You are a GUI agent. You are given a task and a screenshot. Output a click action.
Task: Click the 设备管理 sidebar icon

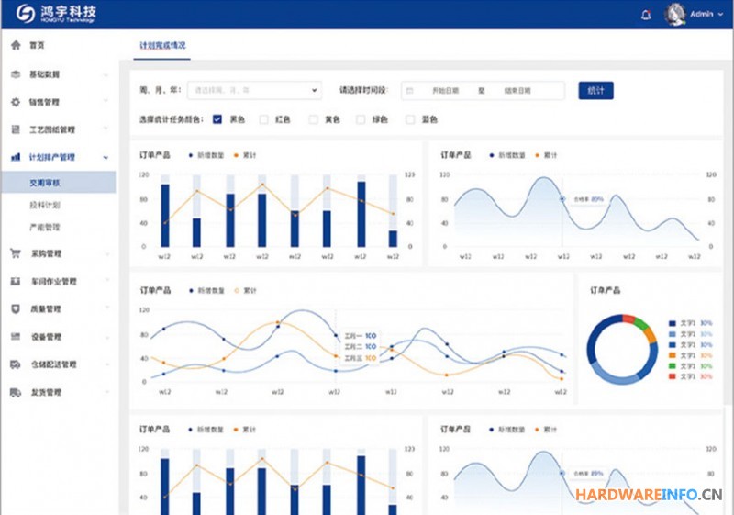point(16,336)
